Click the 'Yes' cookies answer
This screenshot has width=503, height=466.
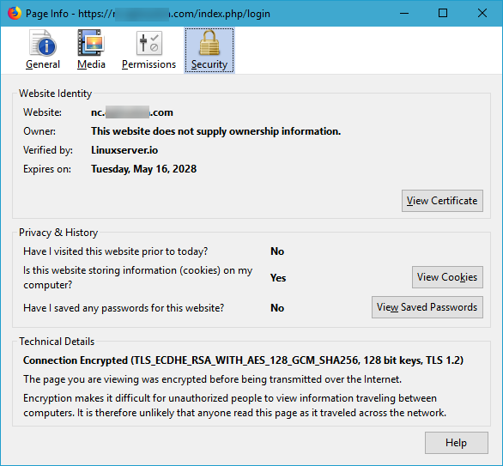(x=278, y=278)
